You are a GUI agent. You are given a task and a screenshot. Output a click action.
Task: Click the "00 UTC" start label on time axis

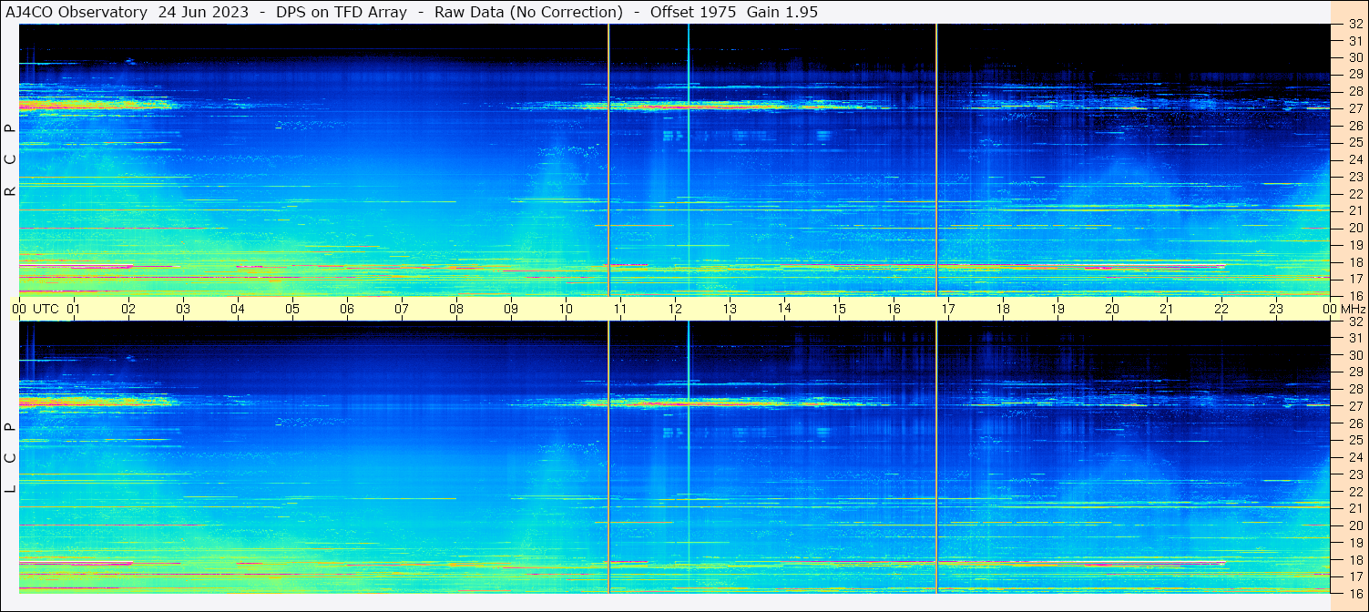[35, 309]
